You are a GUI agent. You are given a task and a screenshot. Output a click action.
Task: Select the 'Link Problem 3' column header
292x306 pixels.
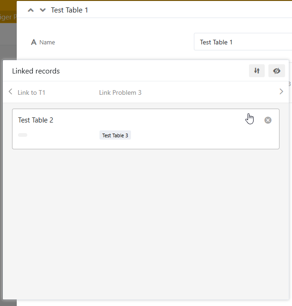(120, 92)
